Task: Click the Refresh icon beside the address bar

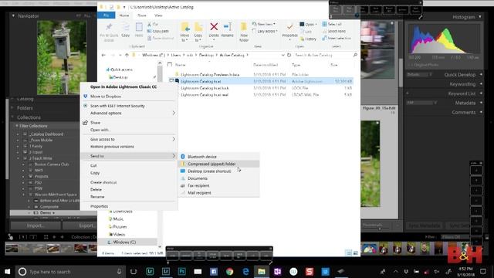Action: click(289, 55)
